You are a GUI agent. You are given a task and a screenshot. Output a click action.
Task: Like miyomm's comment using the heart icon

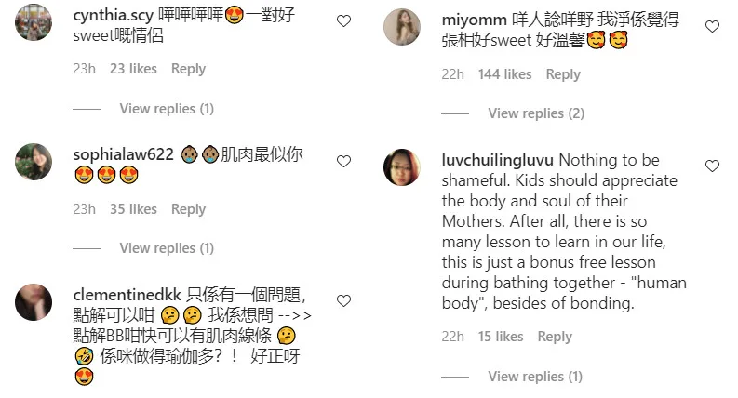click(x=712, y=26)
